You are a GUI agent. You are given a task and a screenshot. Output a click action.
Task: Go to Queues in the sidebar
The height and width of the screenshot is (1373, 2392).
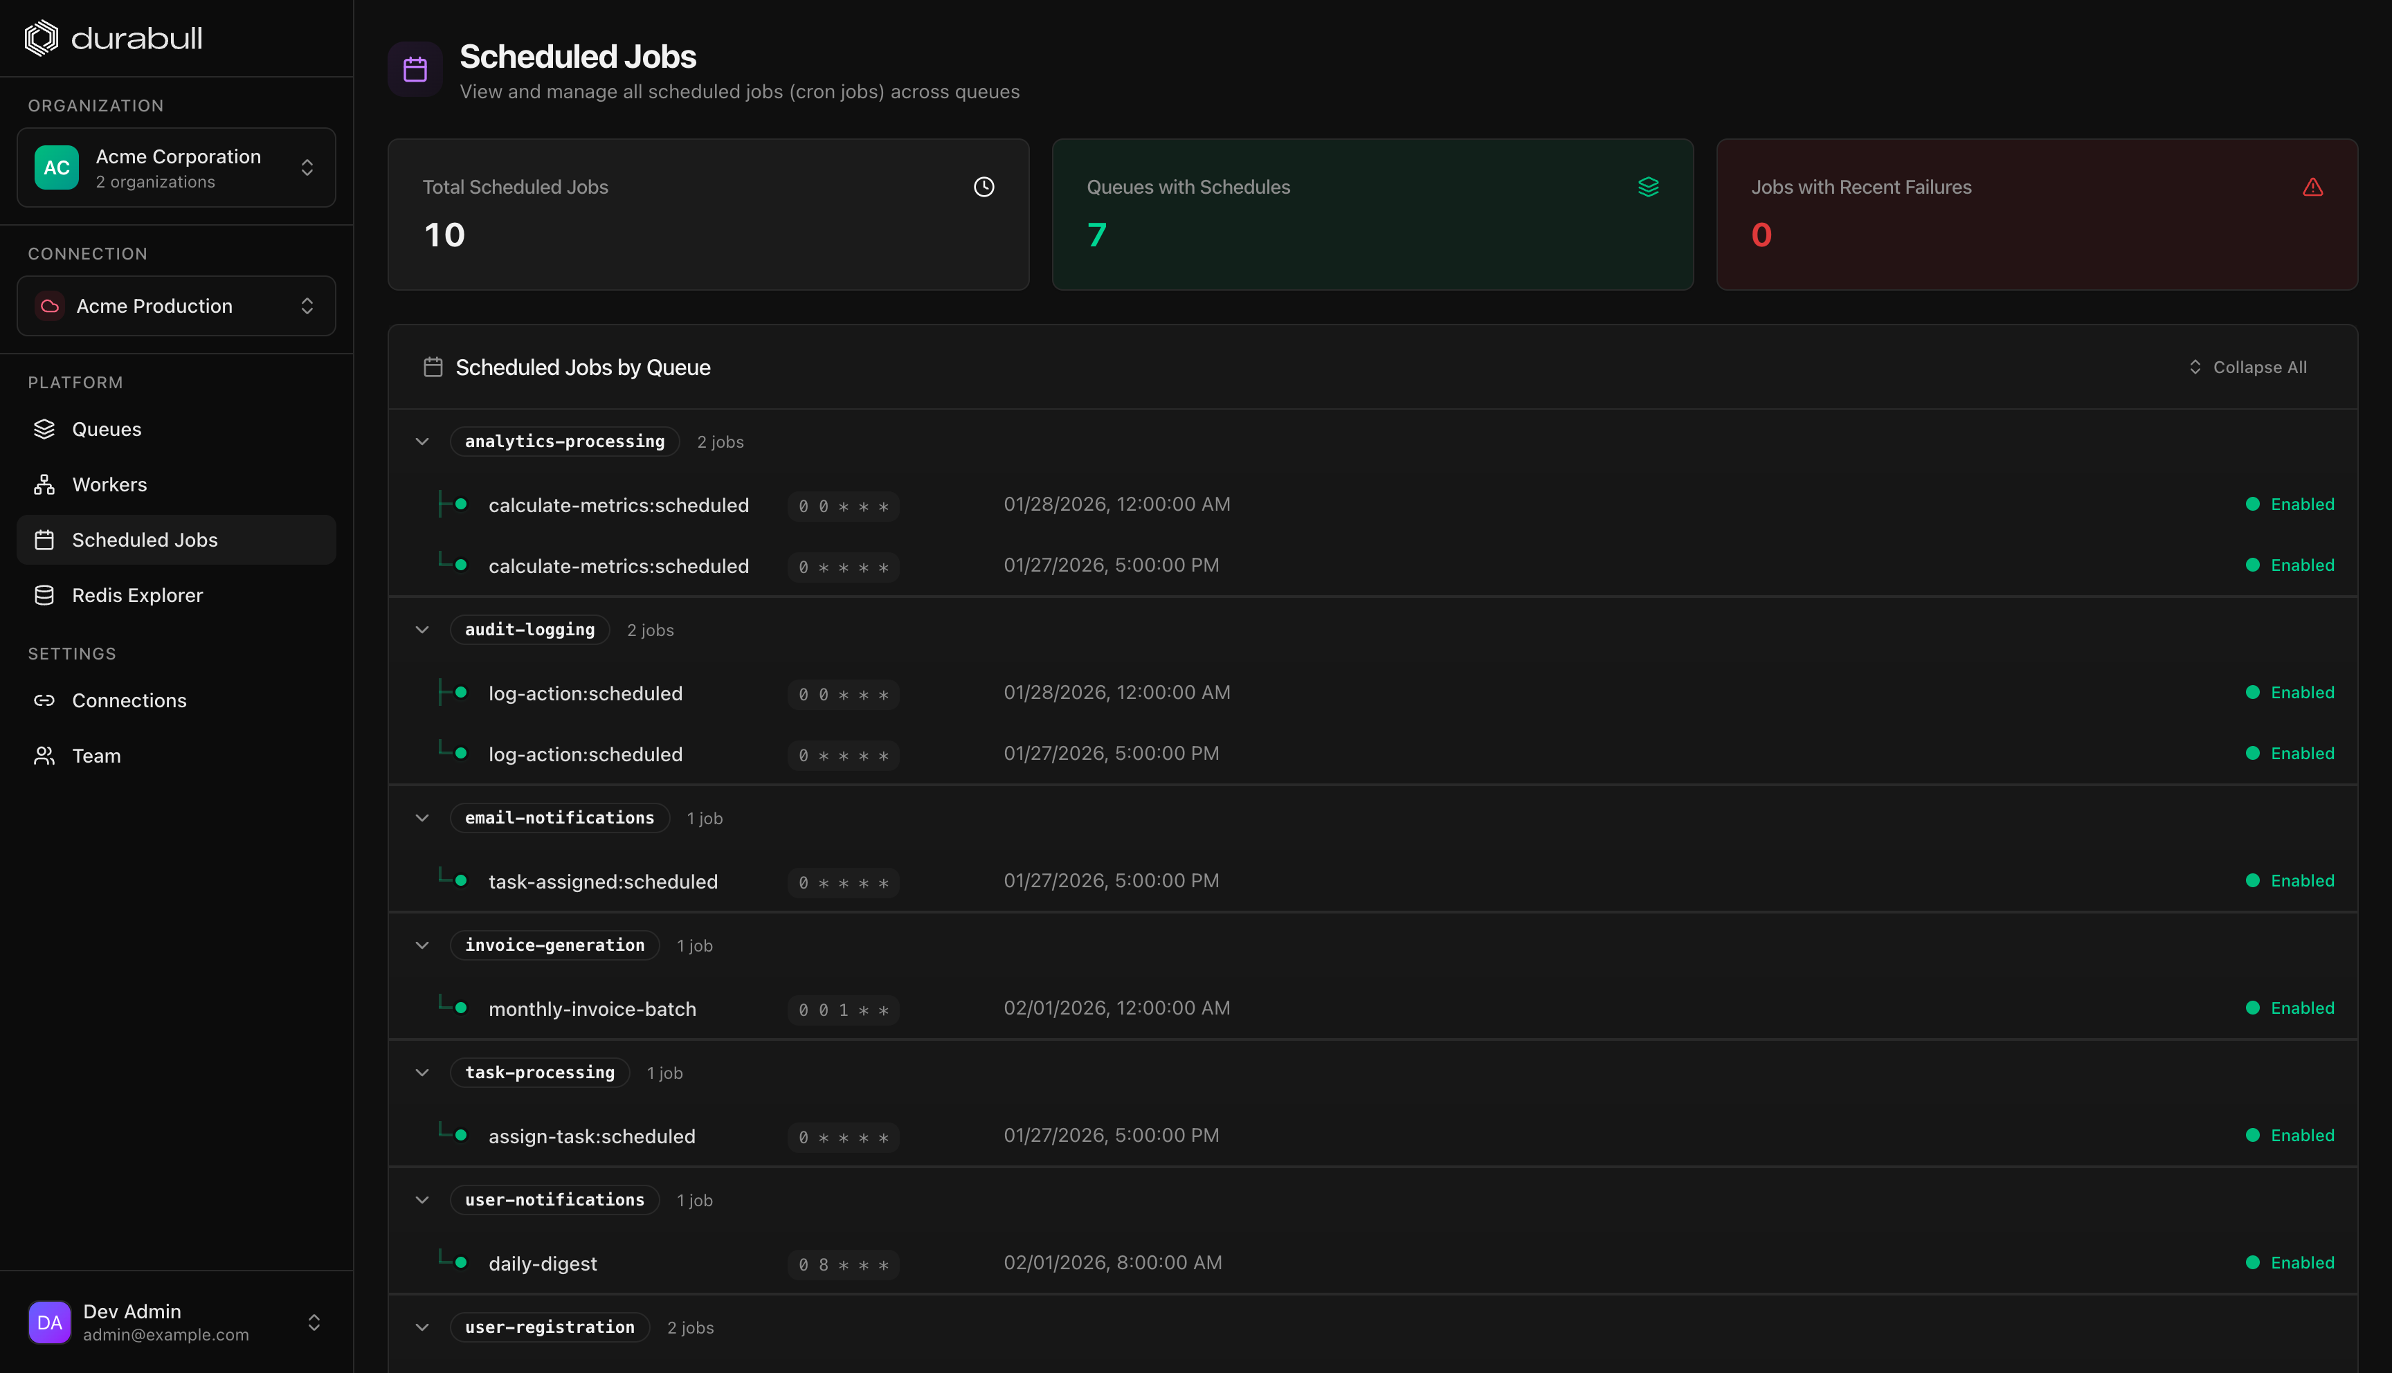[176, 429]
